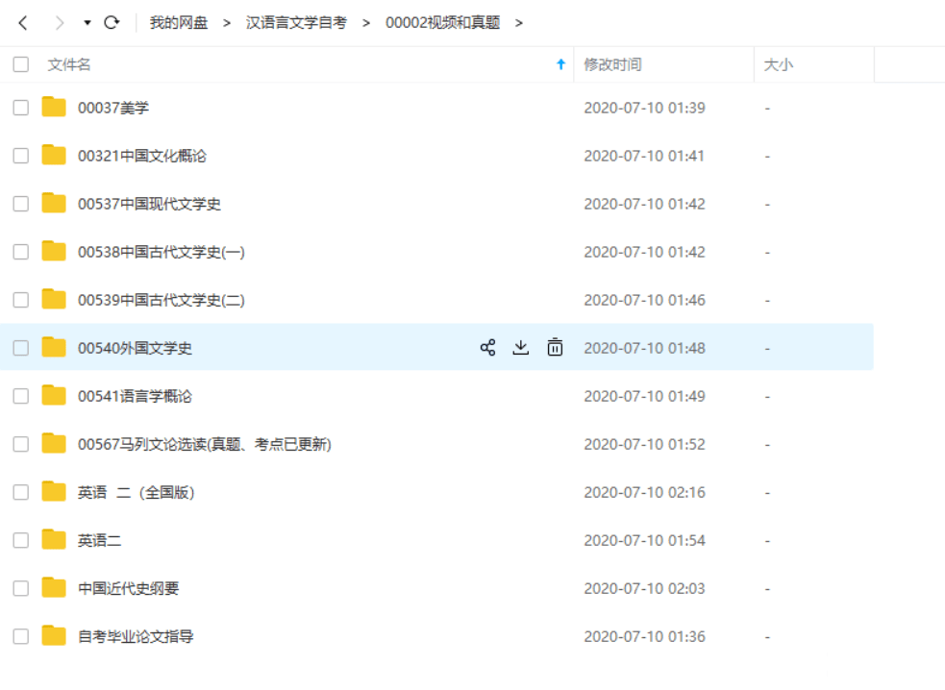This screenshot has height=690, width=945.
Task: Toggle file name sort order arrow
Action: pos(561,64)
